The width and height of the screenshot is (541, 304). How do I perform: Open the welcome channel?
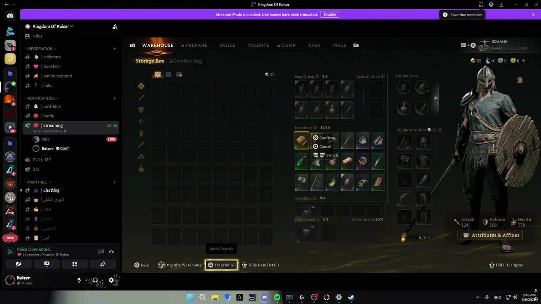(x=71, y=57)
